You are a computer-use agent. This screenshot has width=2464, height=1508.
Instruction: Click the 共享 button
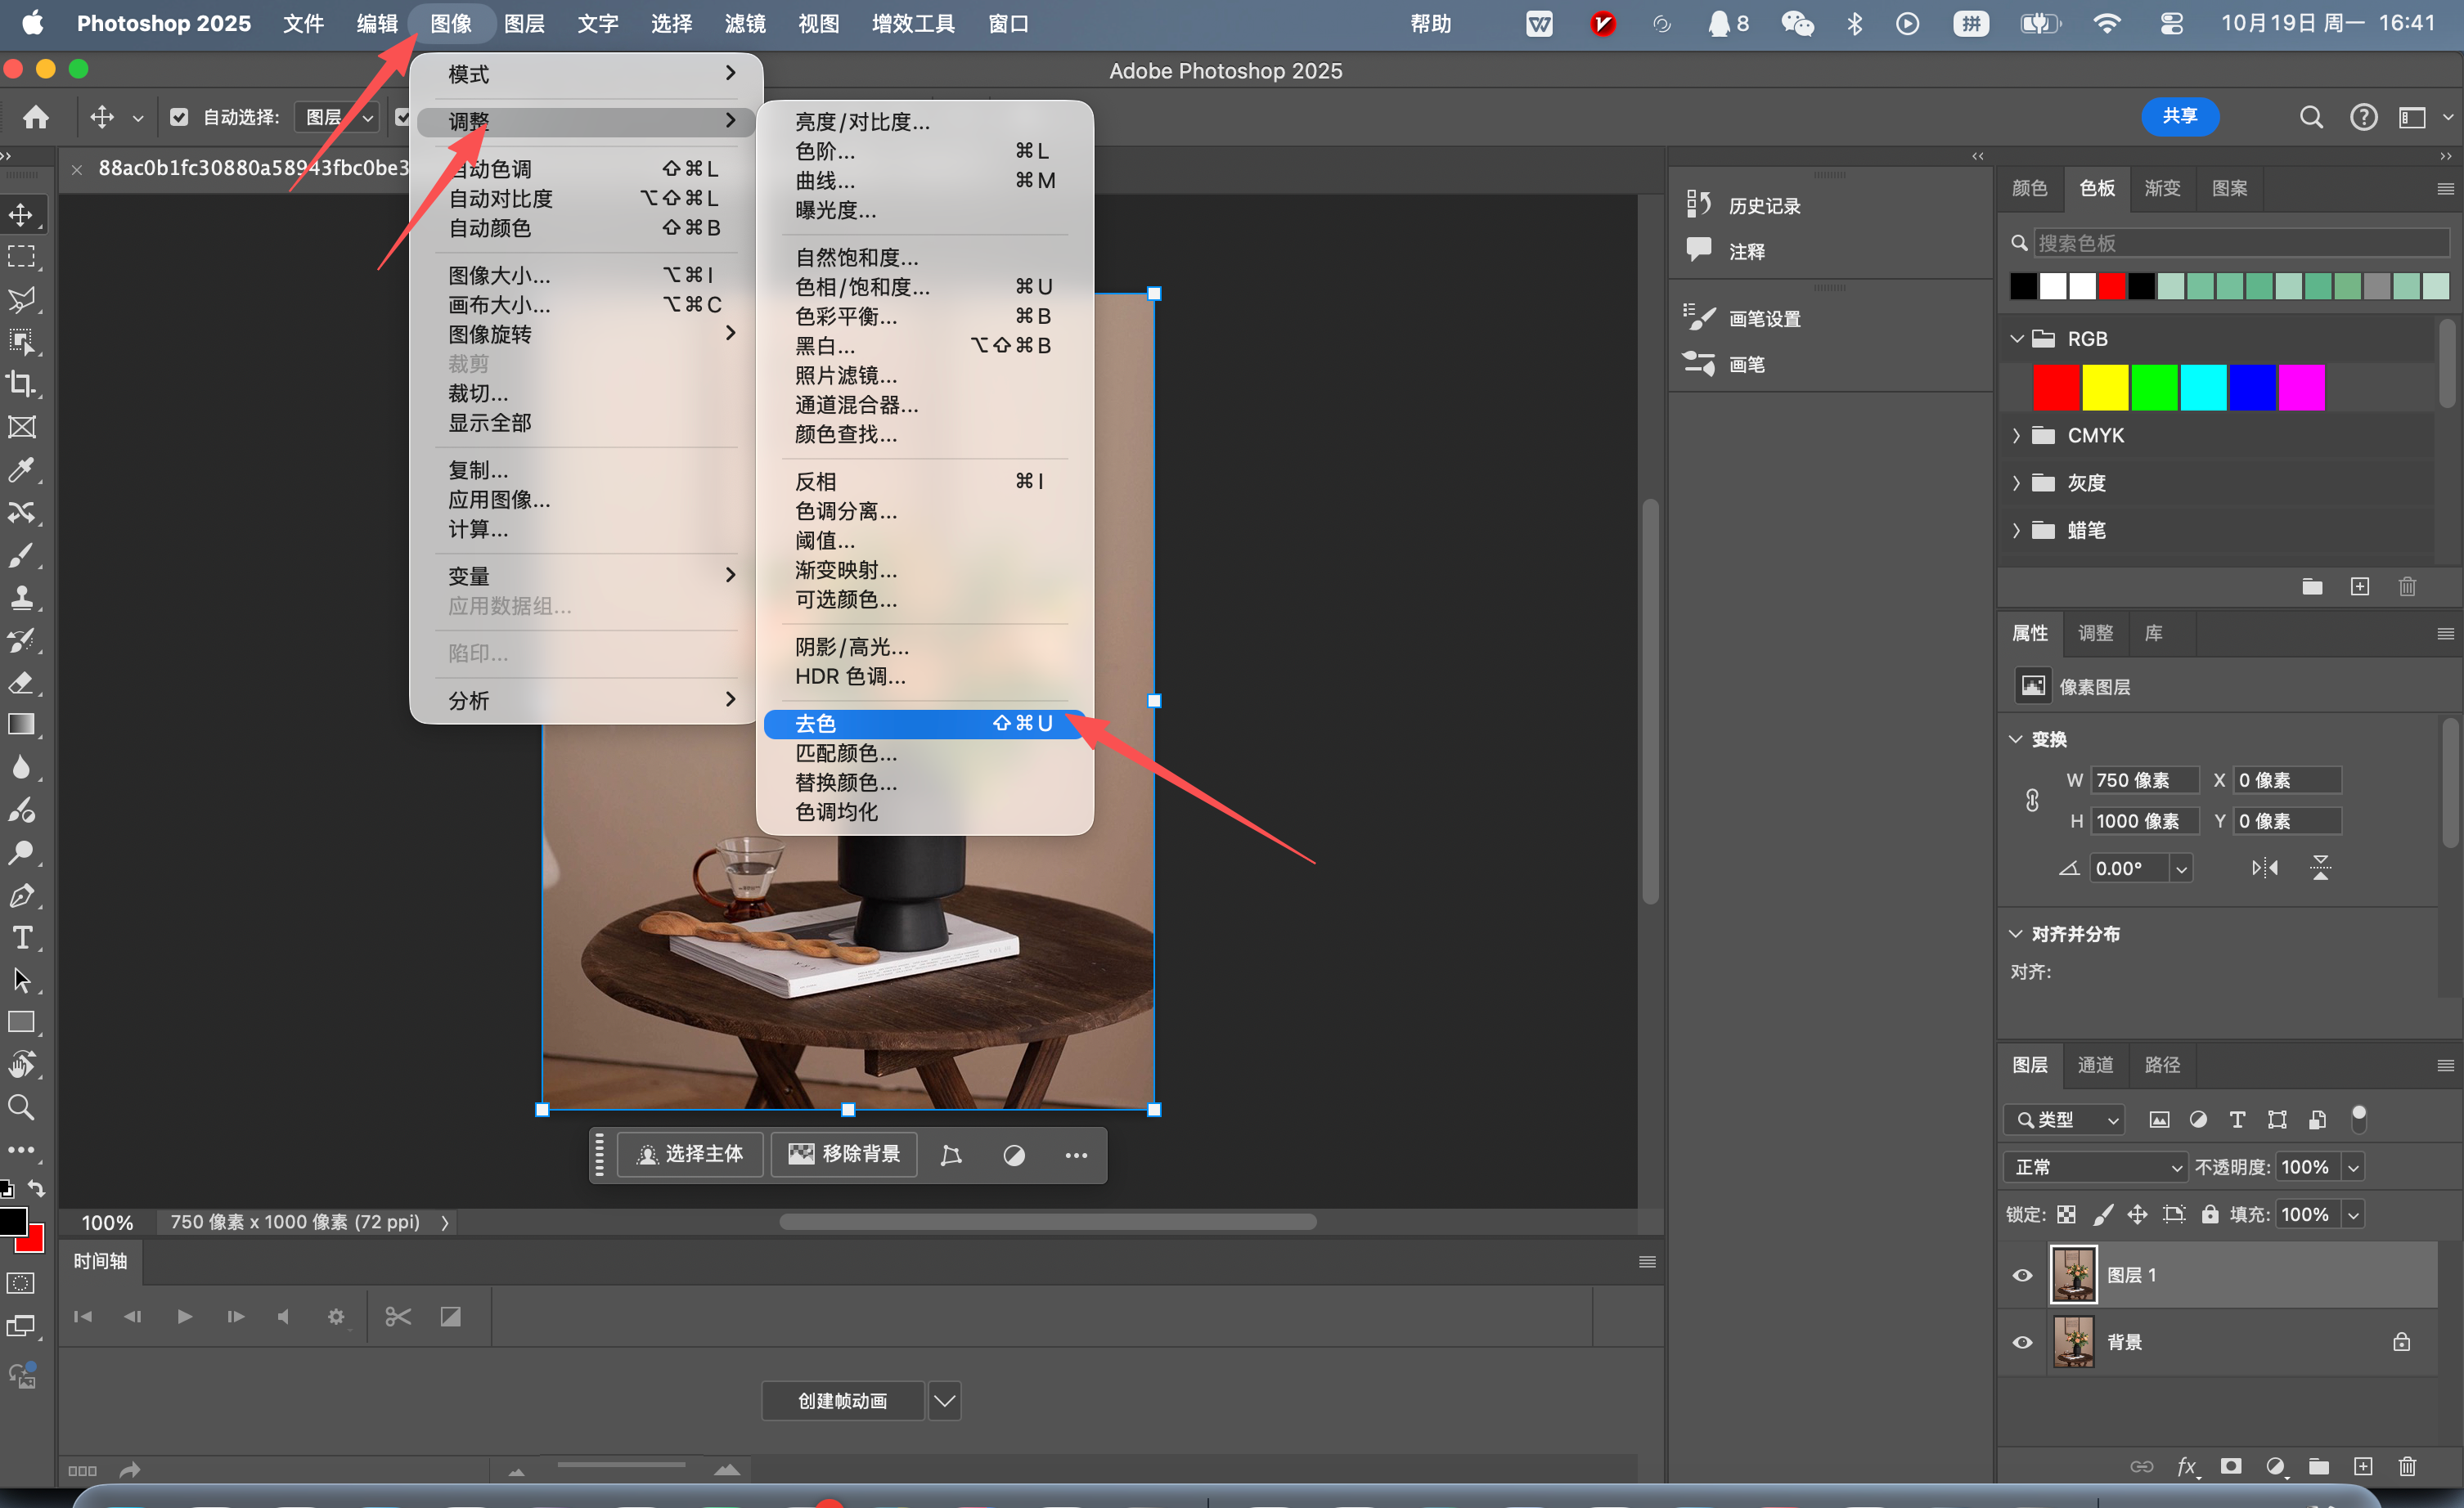click(x=2180, y=116)
